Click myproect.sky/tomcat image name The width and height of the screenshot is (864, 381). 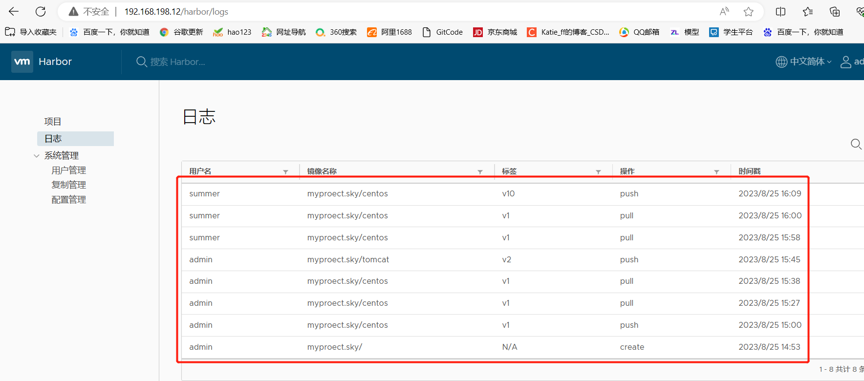(x=348, y=260)
